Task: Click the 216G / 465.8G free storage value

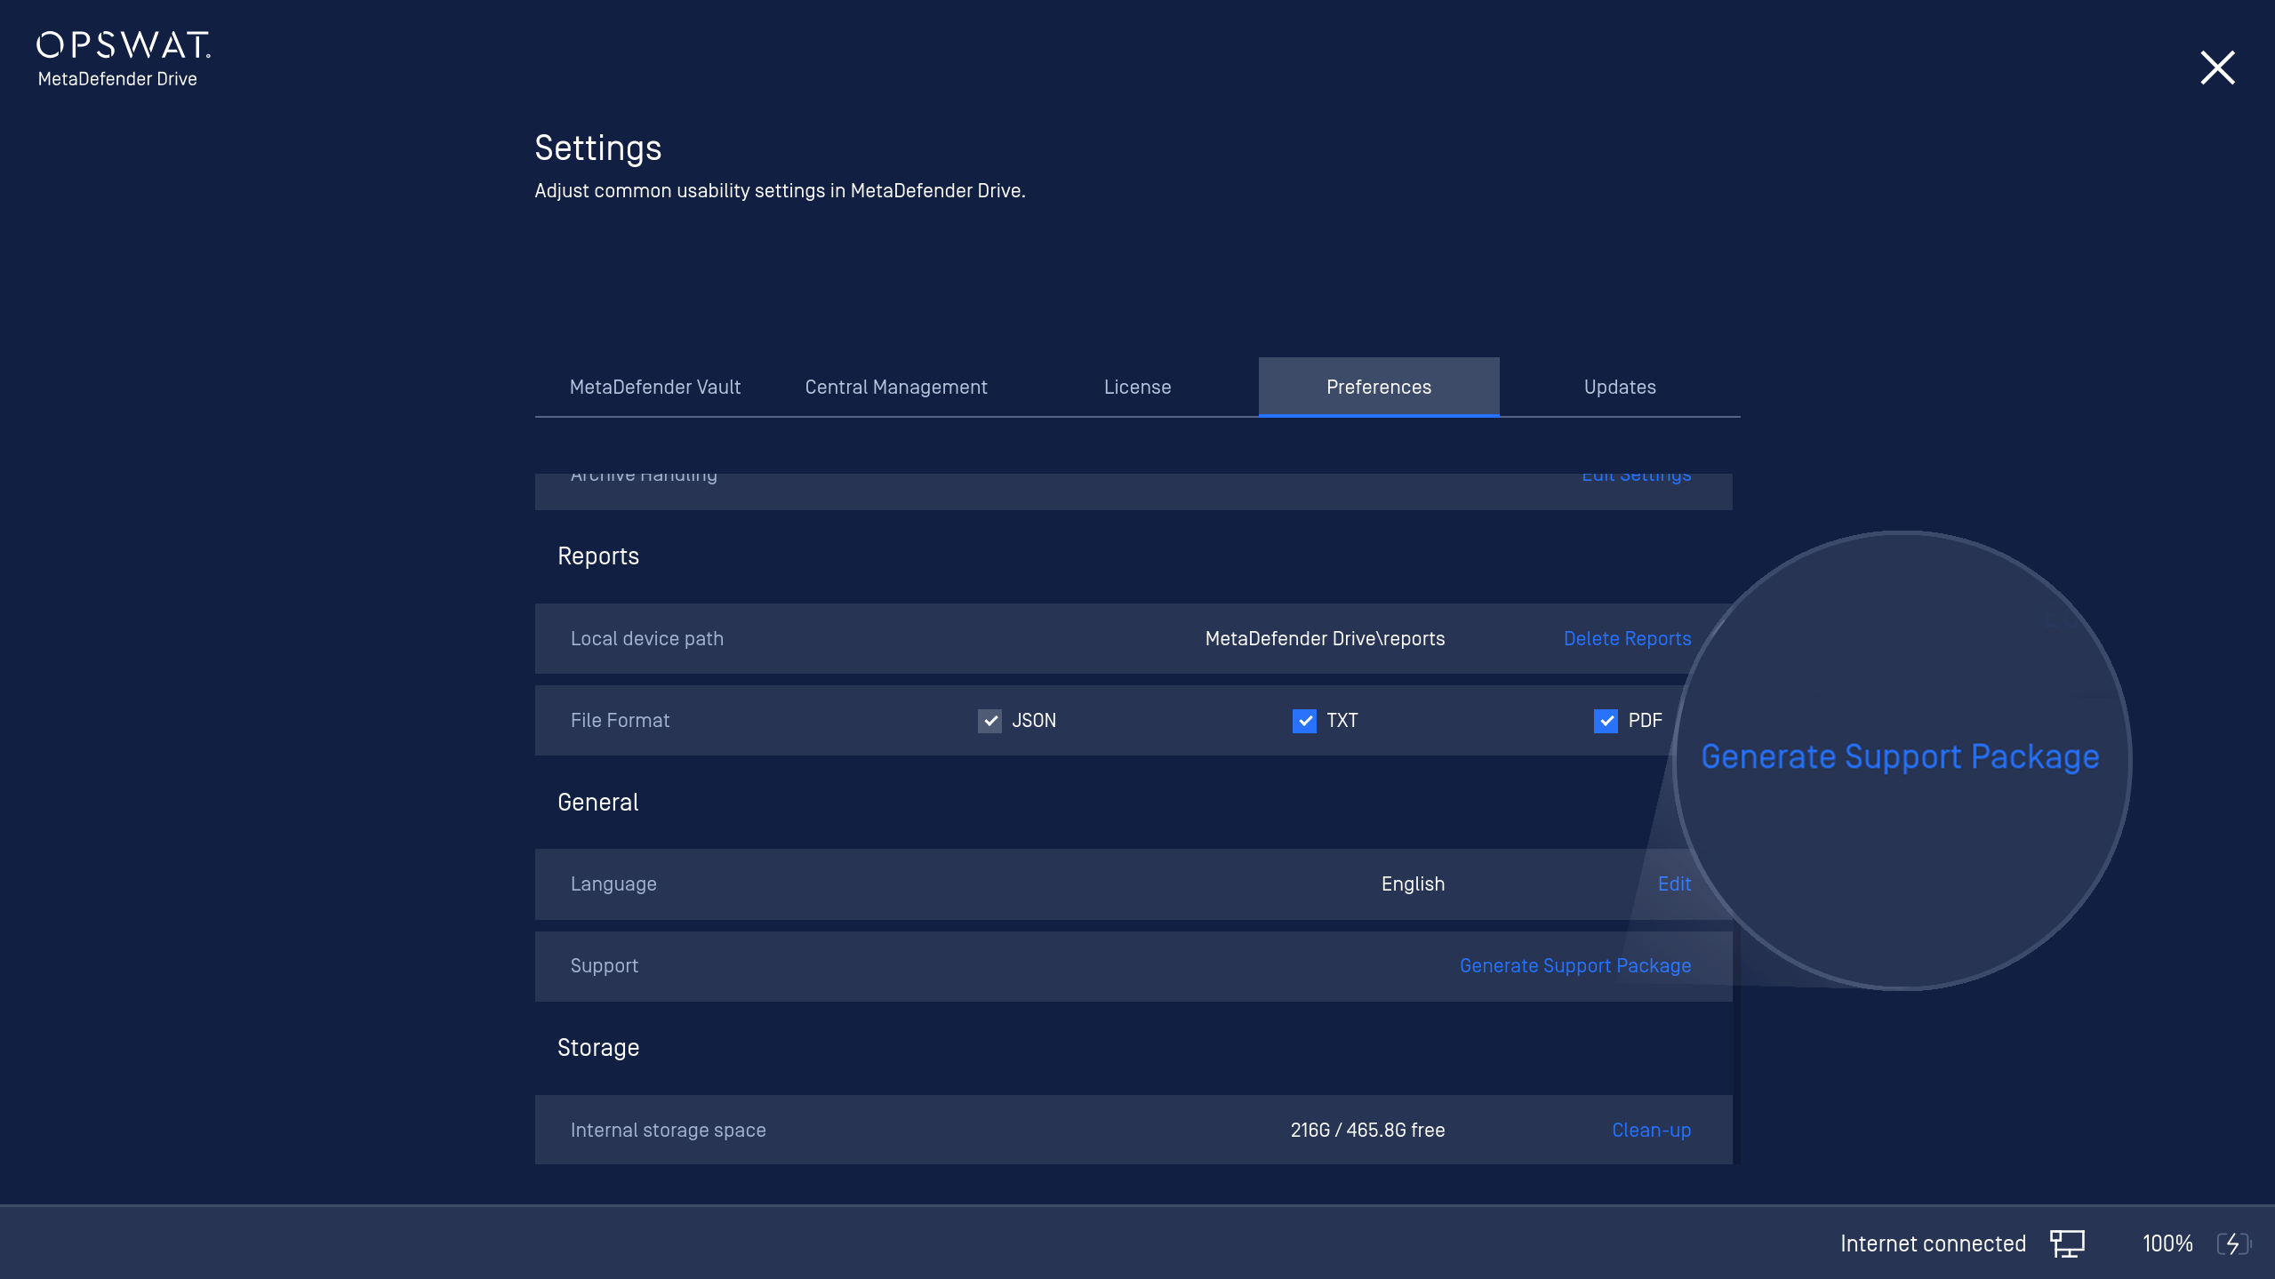Action: pos(1367,1131)
